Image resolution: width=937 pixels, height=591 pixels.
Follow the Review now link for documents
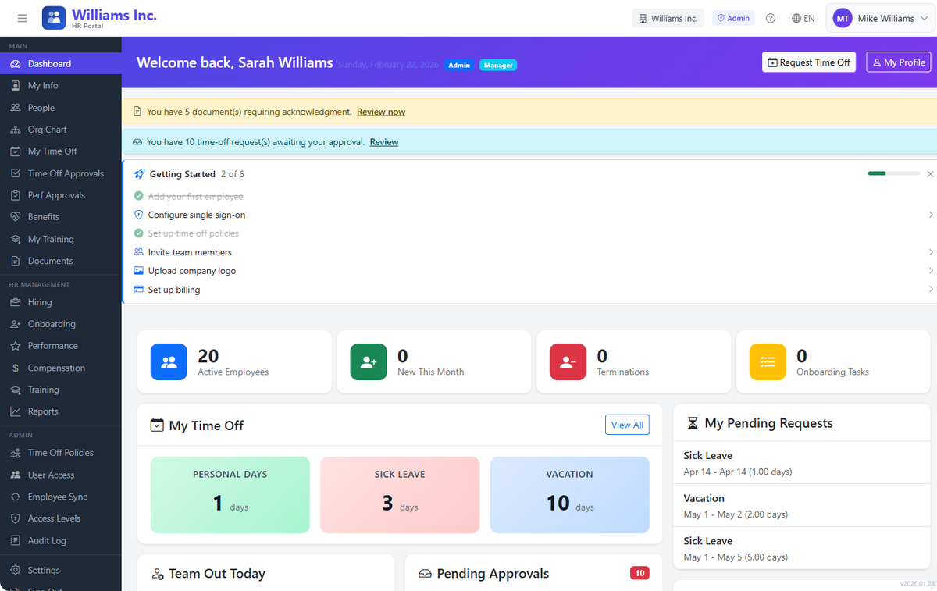380,112
